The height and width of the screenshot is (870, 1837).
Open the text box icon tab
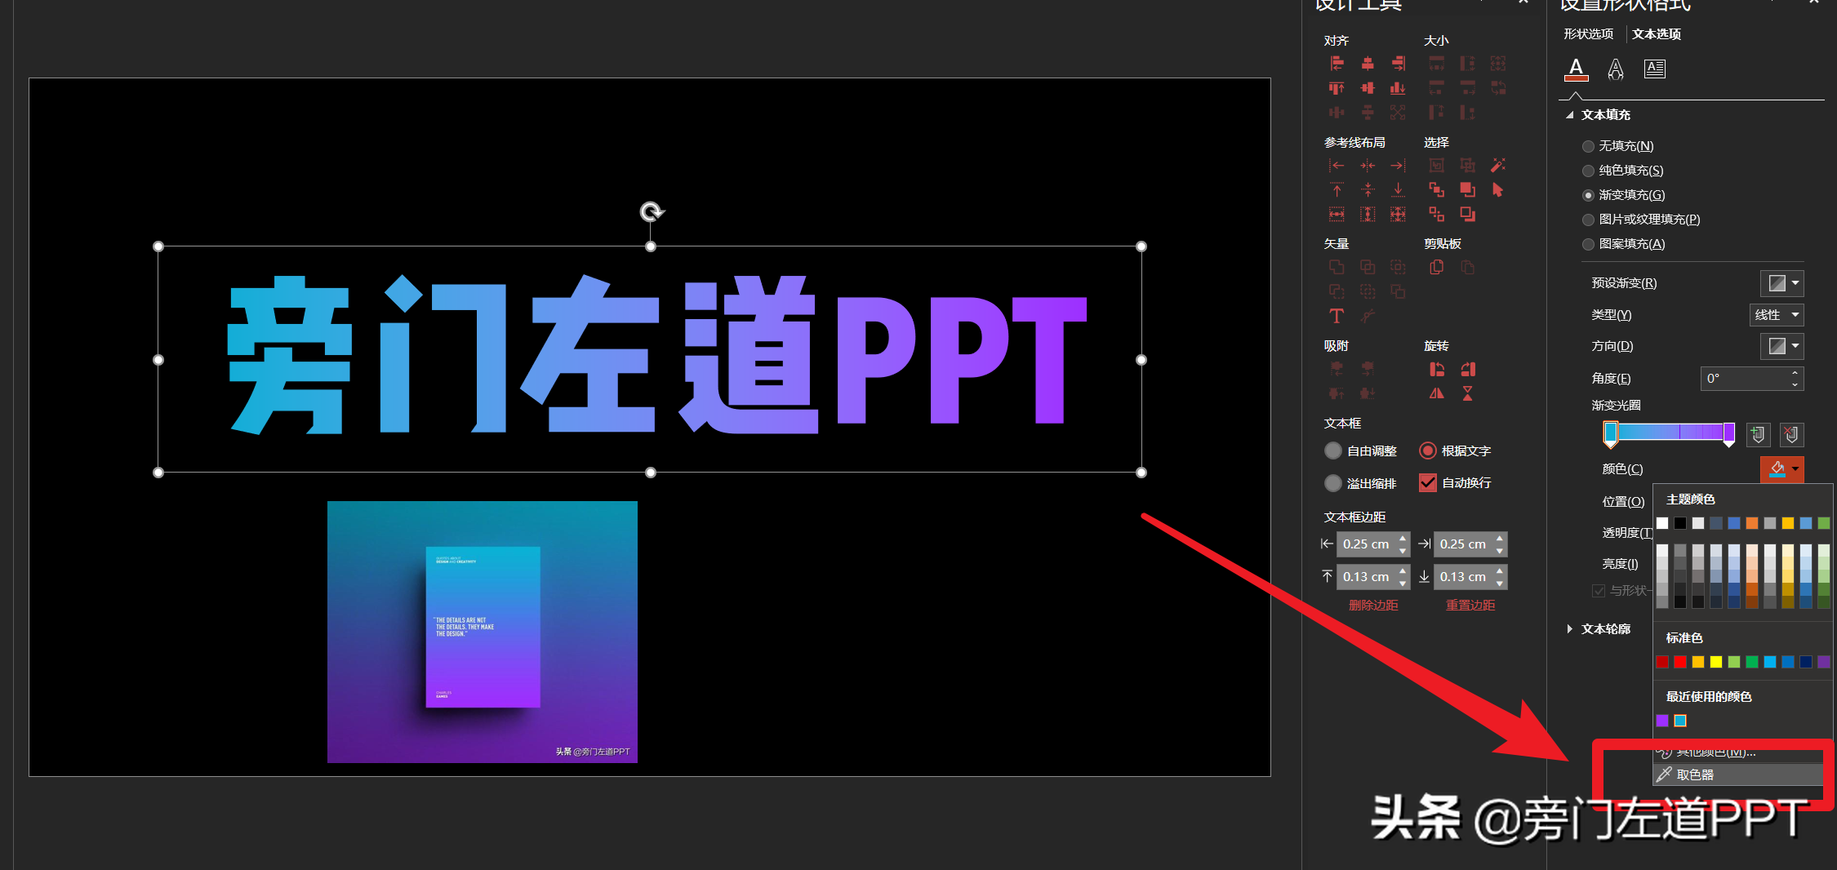1655,69
